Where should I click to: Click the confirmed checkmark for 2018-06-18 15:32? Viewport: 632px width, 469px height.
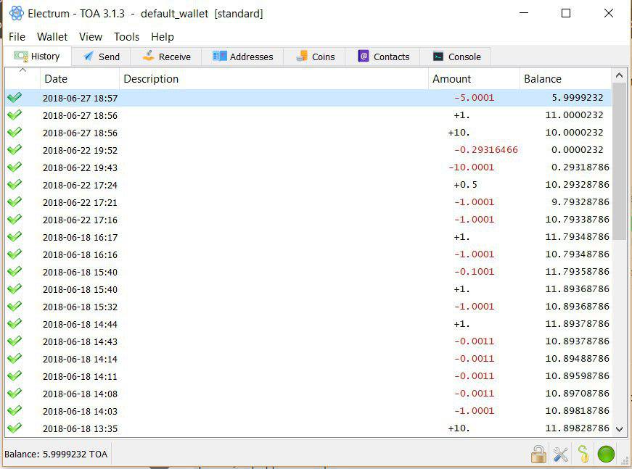15,307
